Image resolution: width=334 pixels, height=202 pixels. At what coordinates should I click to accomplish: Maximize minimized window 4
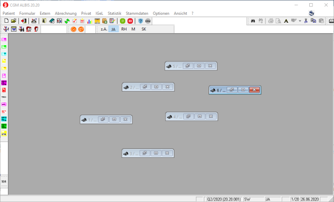click(x=200, y=117)
